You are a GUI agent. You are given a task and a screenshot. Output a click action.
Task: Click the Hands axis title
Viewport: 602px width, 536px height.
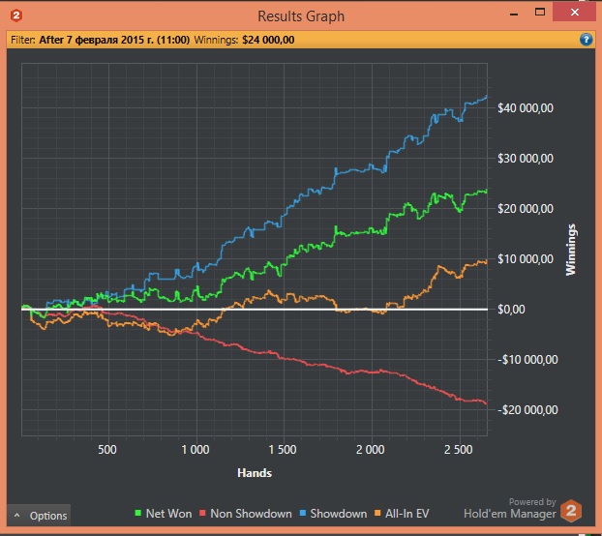(255, 473)
